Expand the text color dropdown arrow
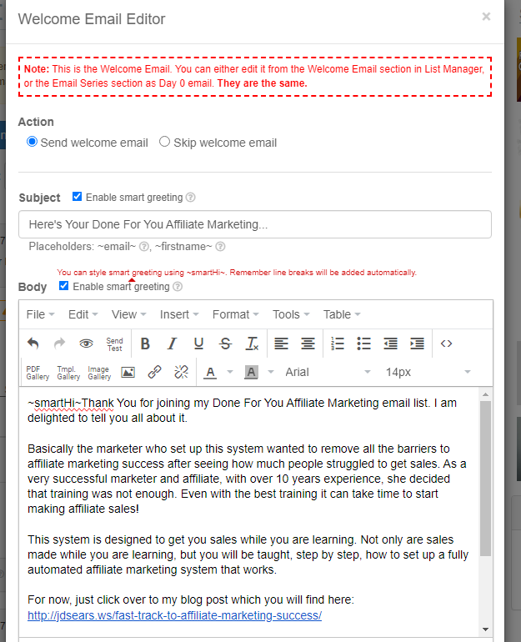Image resolution: width=521 pixels, height=642 pixels. (x=228, y=372)
